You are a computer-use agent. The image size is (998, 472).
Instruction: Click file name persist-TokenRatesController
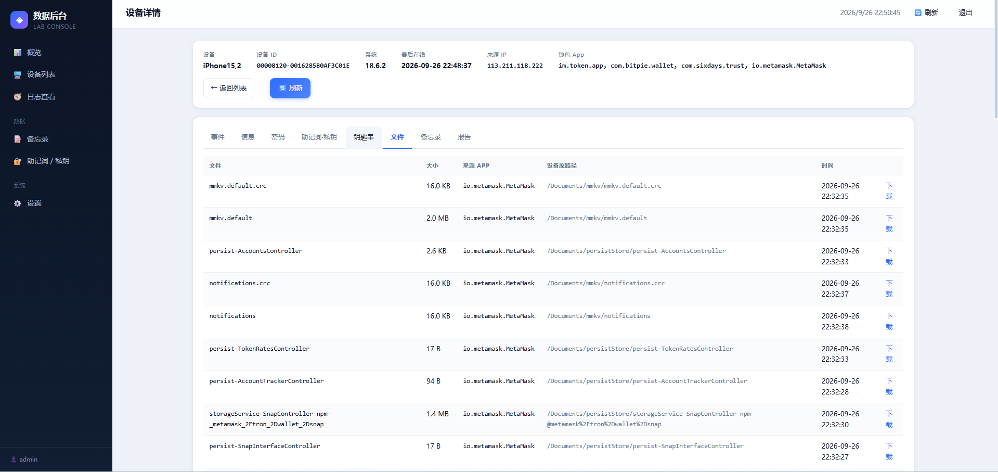pyautogui.click(x=259, y=349)
